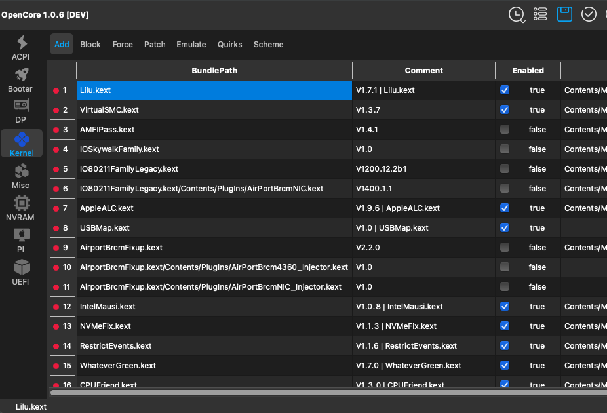Viewport: 607px width, 413px height.
Task: Enable IOSkywalkFamily.kext checkbox
Action: pos(505,149)
